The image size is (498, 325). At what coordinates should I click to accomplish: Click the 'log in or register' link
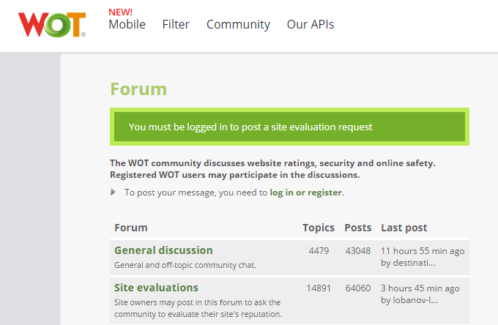point(306,193)
